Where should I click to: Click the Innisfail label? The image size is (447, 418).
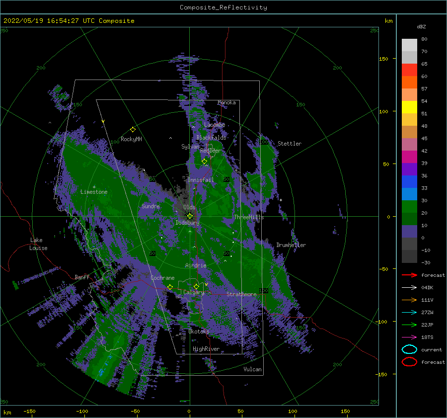point(201,180)
